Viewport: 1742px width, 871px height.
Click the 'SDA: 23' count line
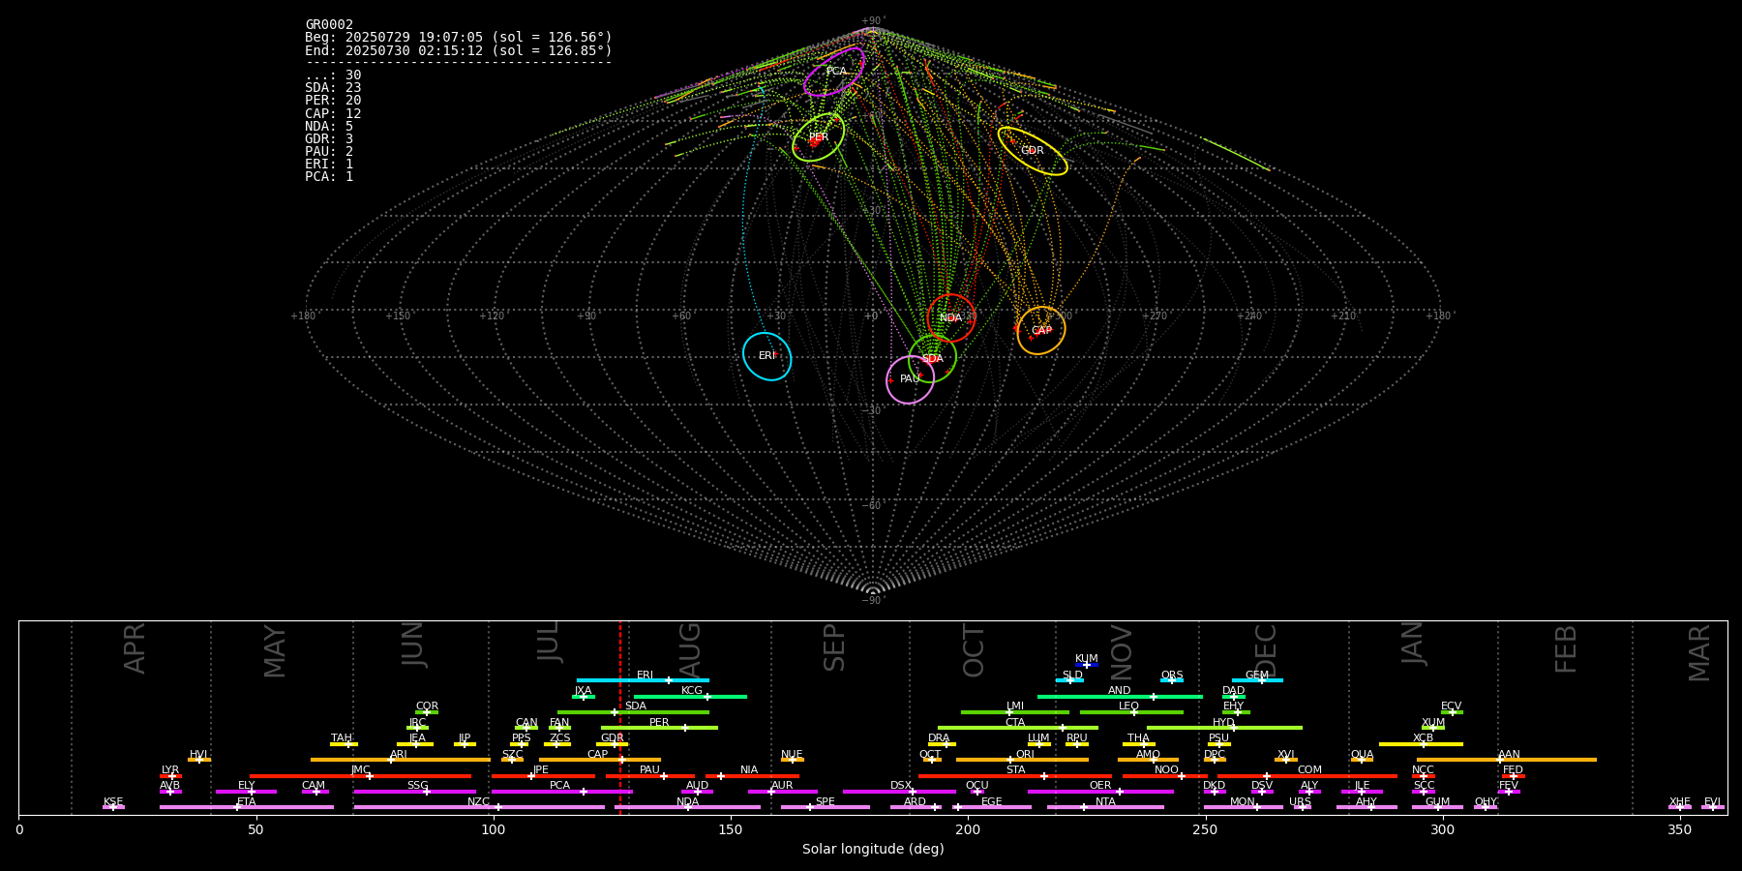coord(333,88)
